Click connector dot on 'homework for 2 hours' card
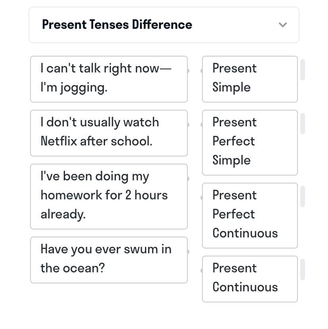 (188, 178)
